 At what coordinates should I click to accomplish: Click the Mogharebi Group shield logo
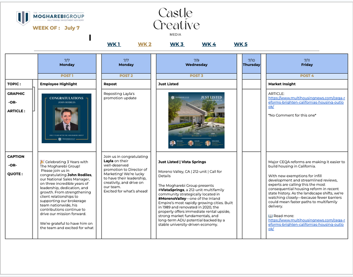tap(23, 18)
